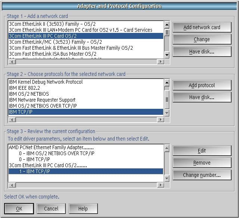The image size is (239, 218).
Task: Click right arrow of network card horizontal scrollbar
Action: tap(160, 62)
